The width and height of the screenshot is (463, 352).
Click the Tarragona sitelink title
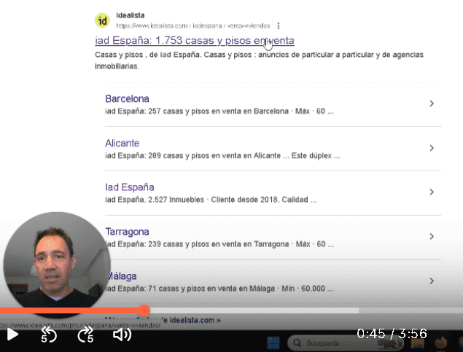(x=127, y=232)
